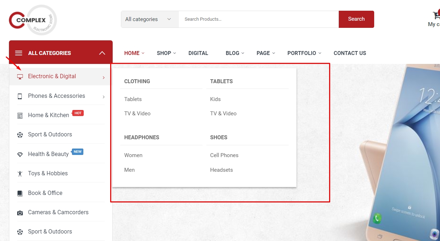This screenshot has width=440, height=241.
Task: Click the Toys & Hobbies figure icon
Action: (20, 173)
